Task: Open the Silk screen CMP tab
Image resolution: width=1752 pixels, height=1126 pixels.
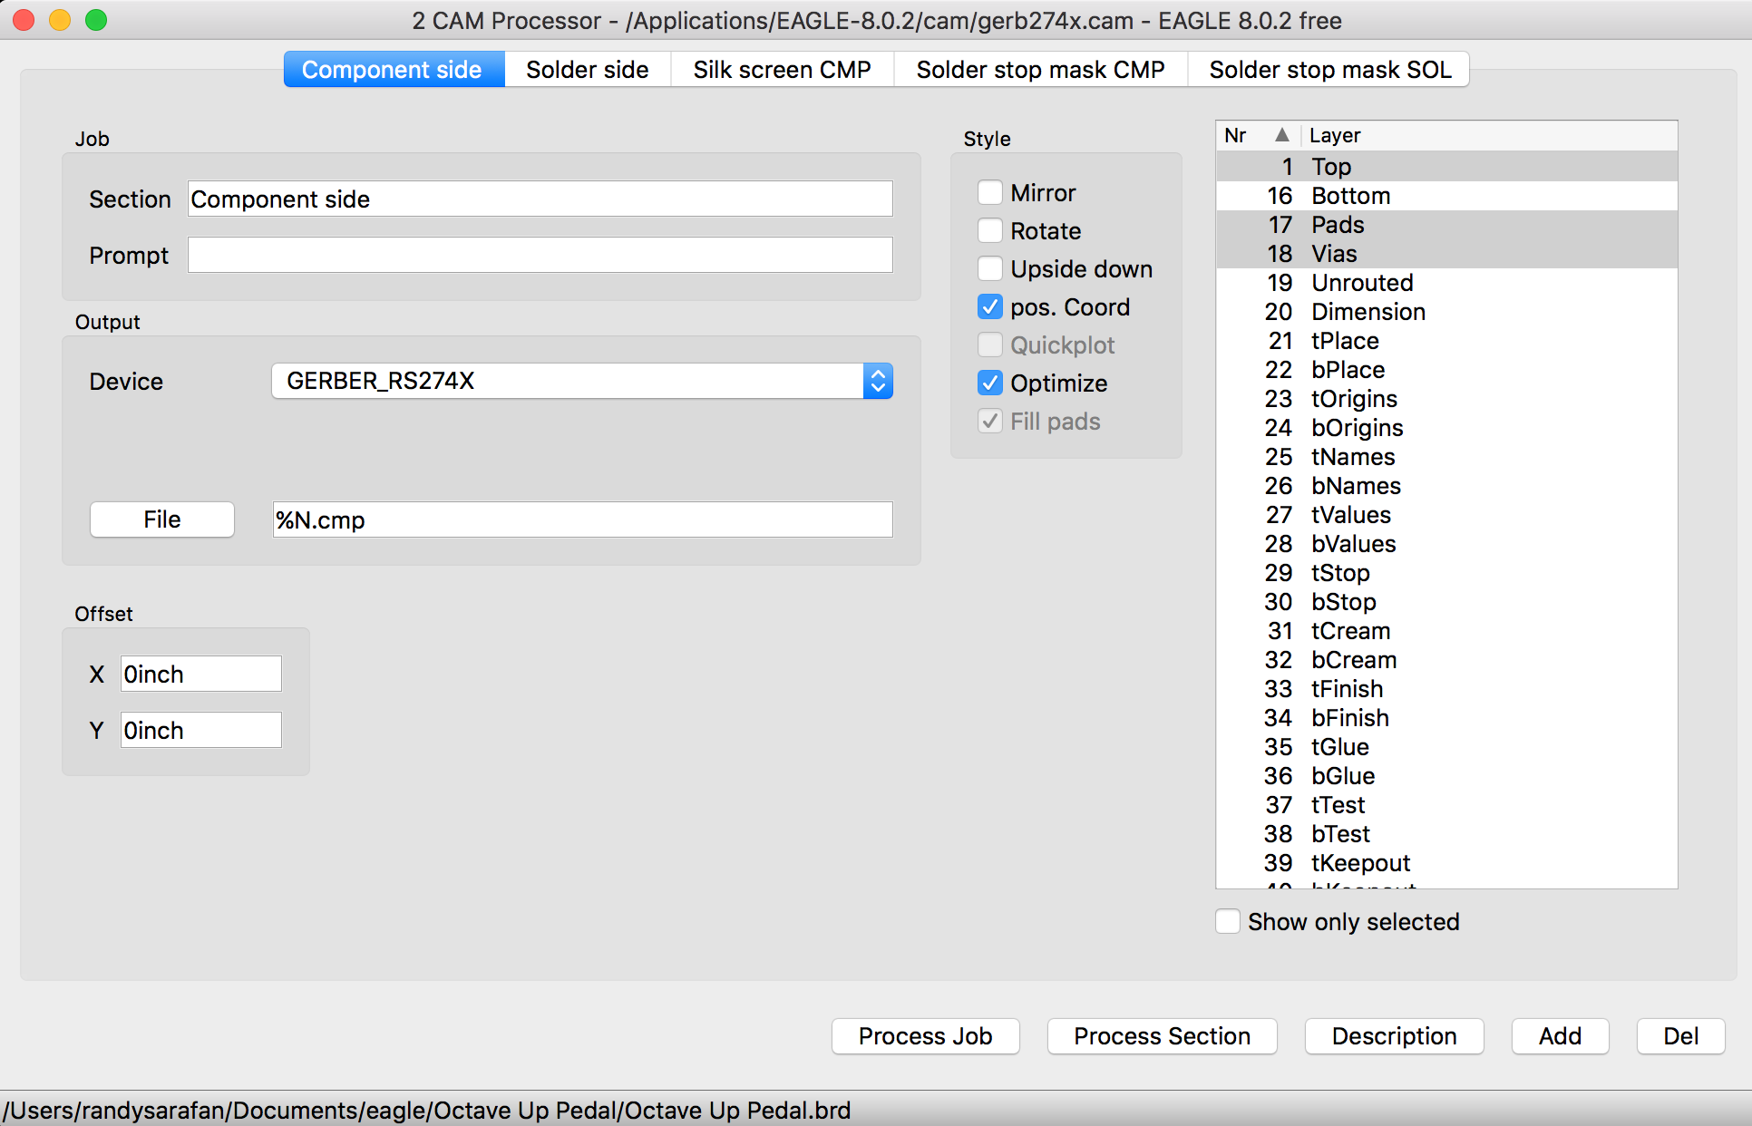Action: (782, 70)
